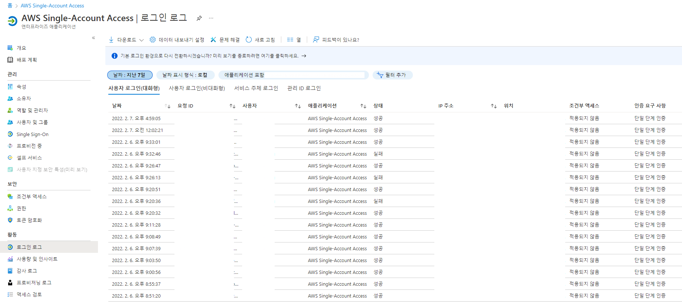682x302 pixels.
Task: Sort by IP 주소 column arrows
Action: point(494,106)
